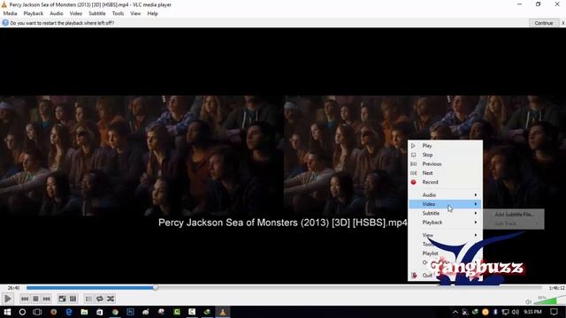
Task: Toggle total time display 1:46:12
Action: tap(556, 288)
